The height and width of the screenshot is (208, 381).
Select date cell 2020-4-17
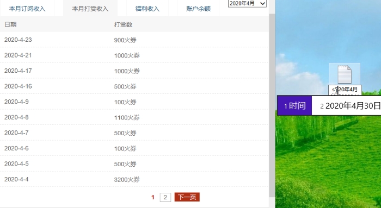tap(18, 71)
